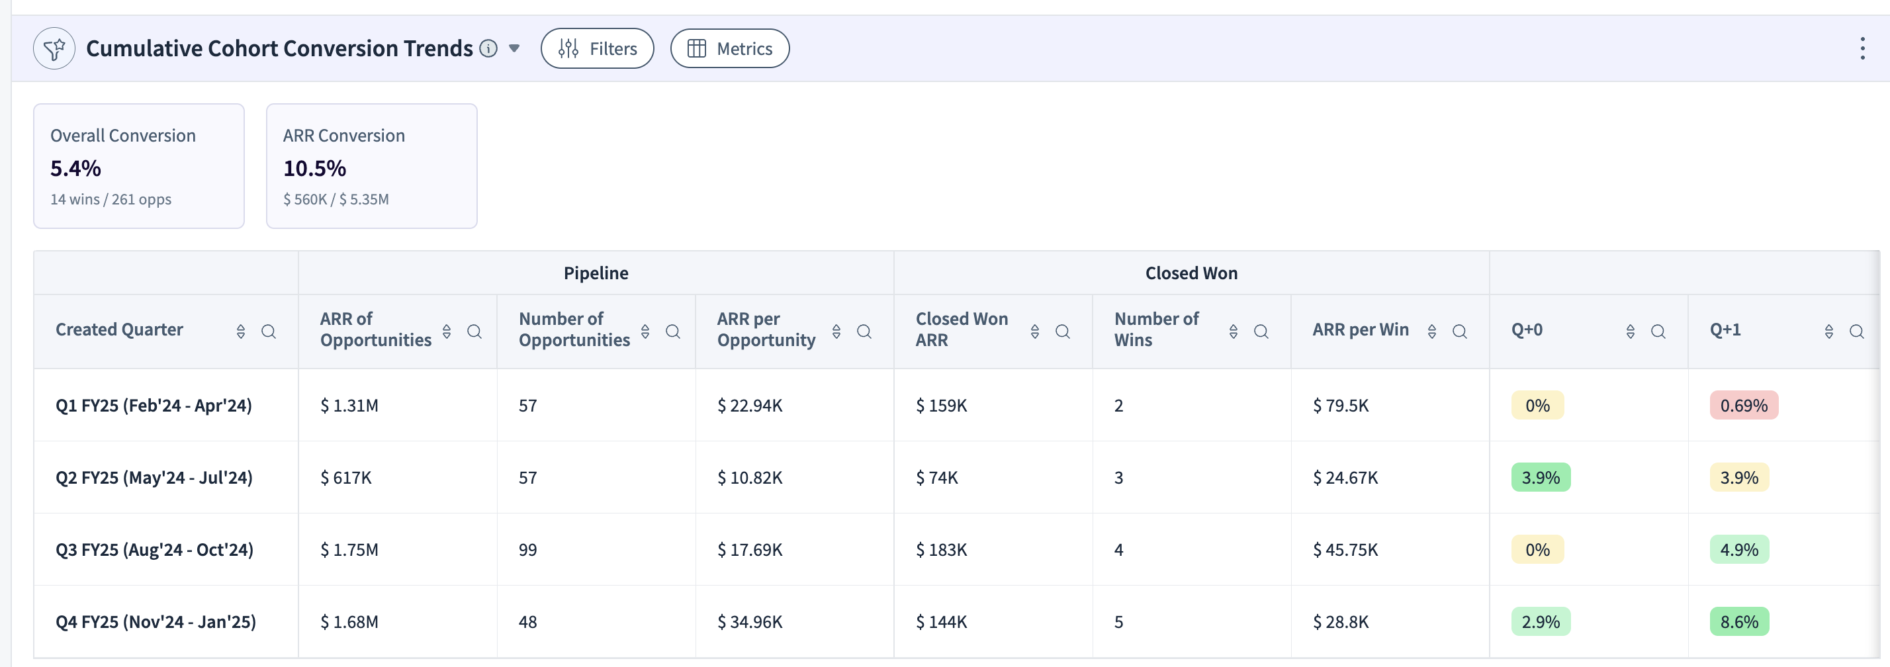
Task: Sort the Q+0 column
Action: 1631,332
